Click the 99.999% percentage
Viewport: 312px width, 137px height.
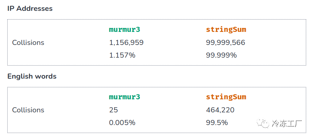221,55
